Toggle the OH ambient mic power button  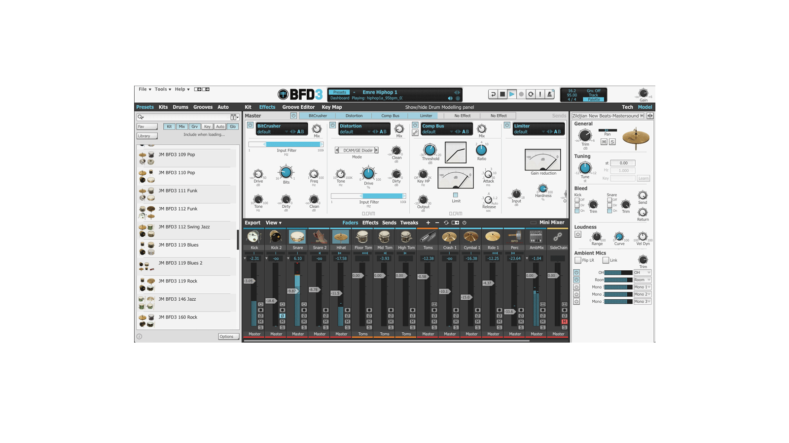[x=576, y=272]
